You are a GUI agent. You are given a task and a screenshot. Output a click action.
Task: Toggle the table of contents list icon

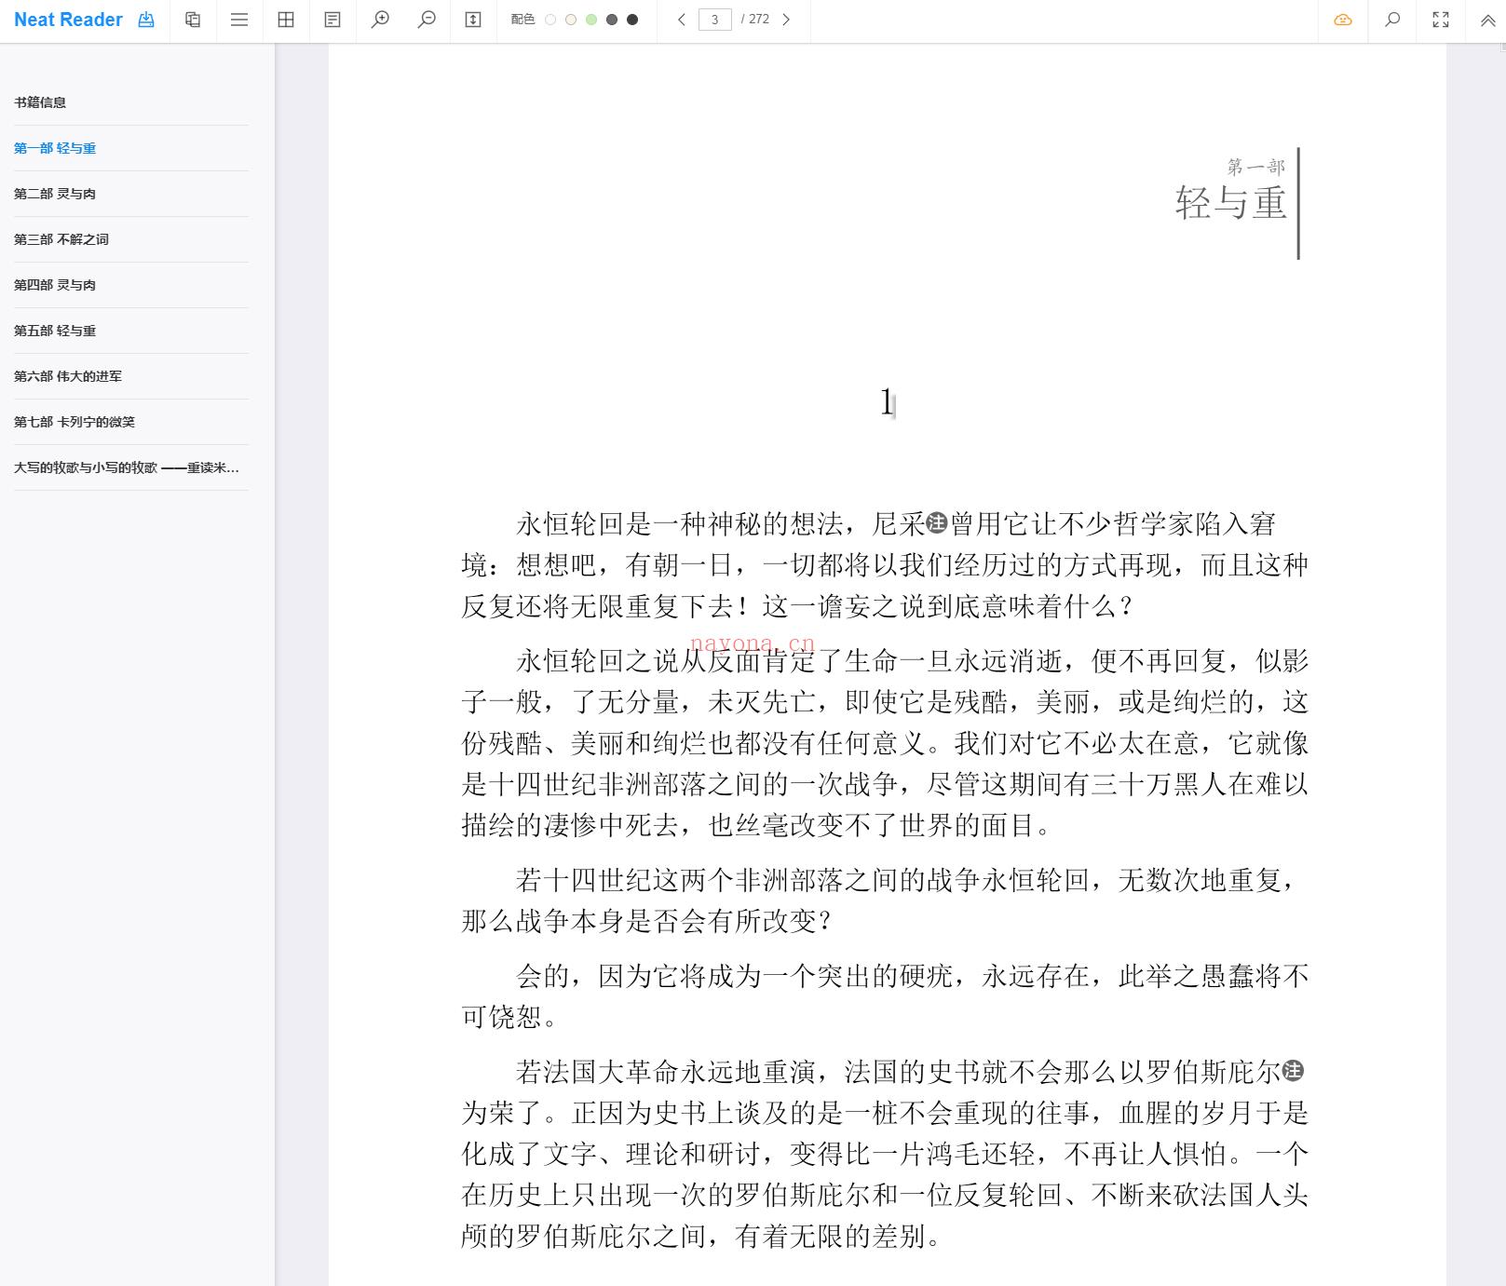239,20
